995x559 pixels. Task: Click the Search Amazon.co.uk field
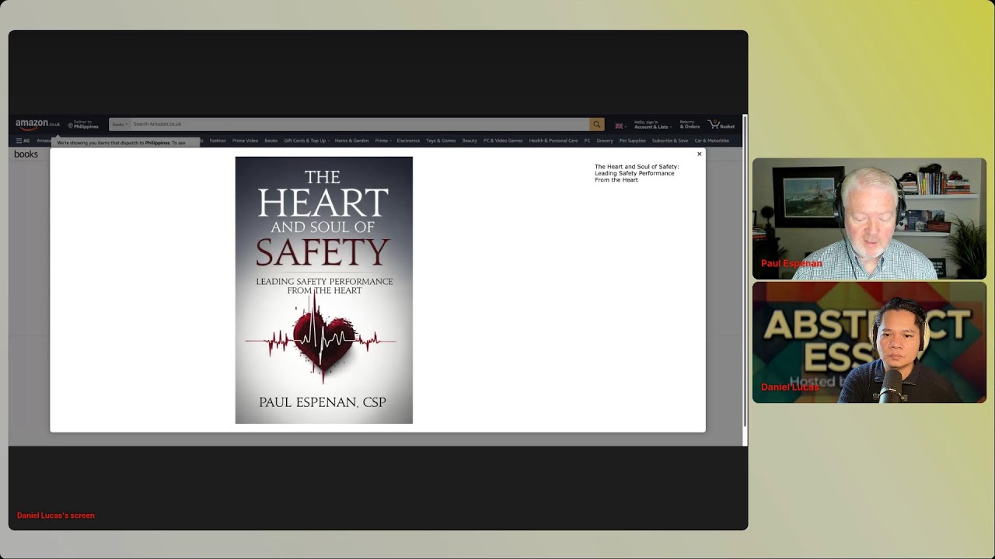359,124
